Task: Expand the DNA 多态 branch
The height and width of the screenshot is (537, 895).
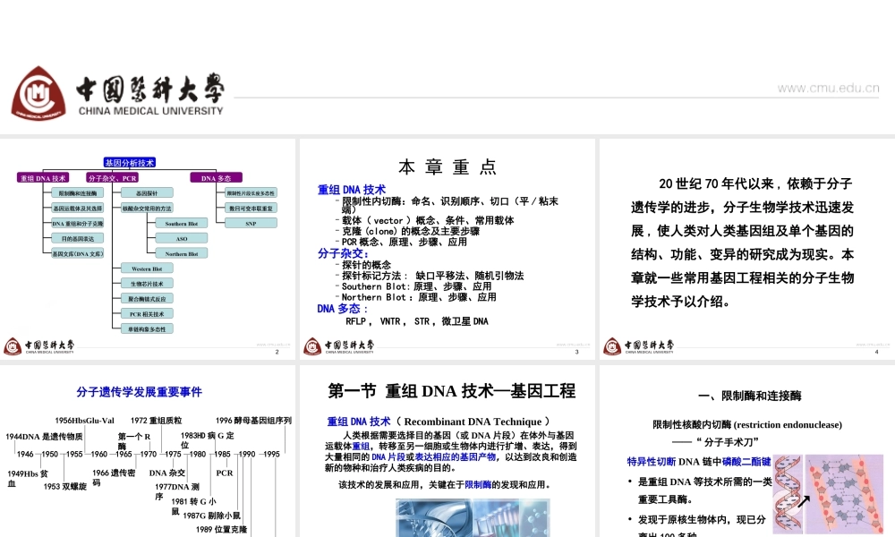Action: coord(217,177)
